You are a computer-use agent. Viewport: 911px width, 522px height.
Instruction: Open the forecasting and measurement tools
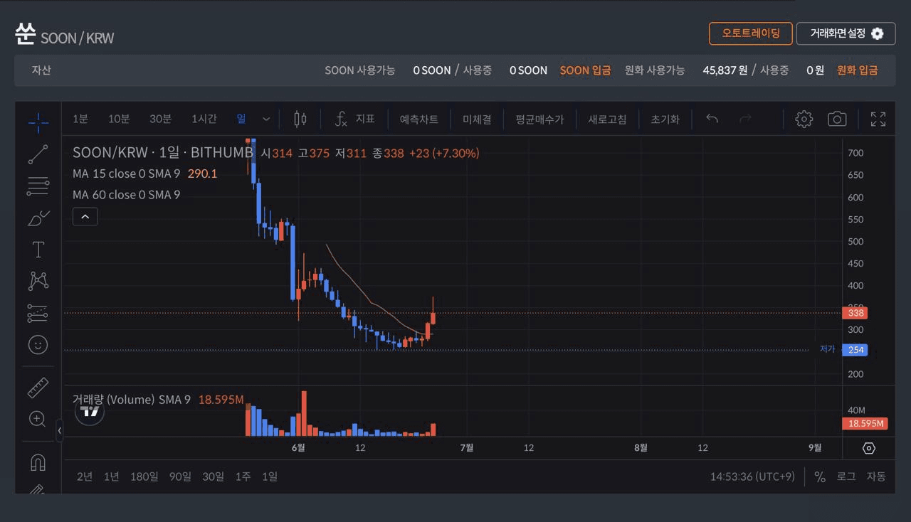(38, 313)
